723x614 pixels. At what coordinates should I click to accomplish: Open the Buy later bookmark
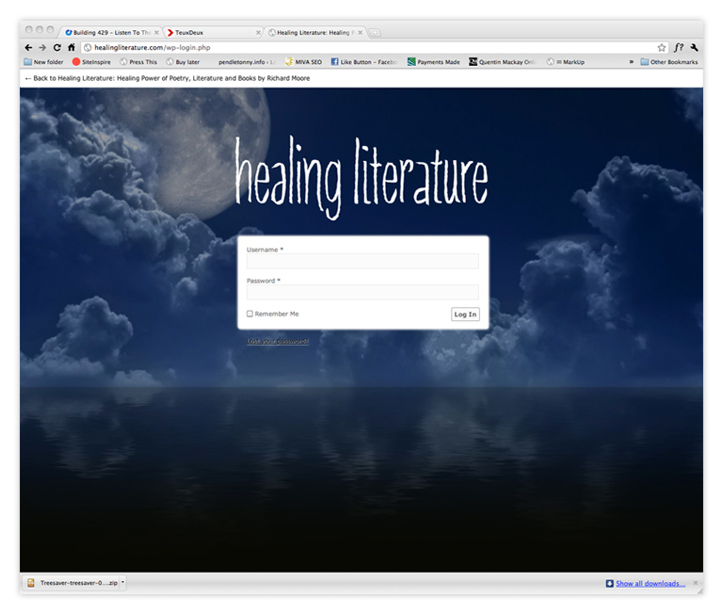183,62
